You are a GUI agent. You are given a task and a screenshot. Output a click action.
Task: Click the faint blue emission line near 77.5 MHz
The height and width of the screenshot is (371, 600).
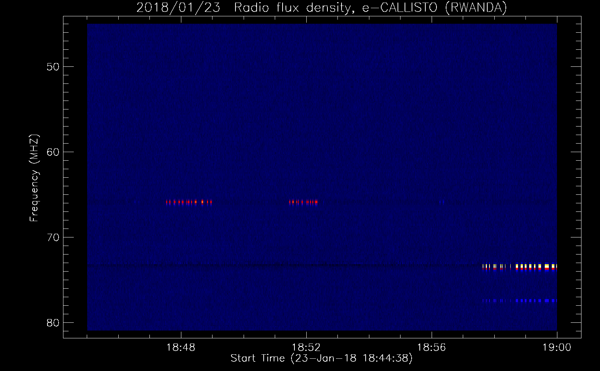(x=520, y=301)
